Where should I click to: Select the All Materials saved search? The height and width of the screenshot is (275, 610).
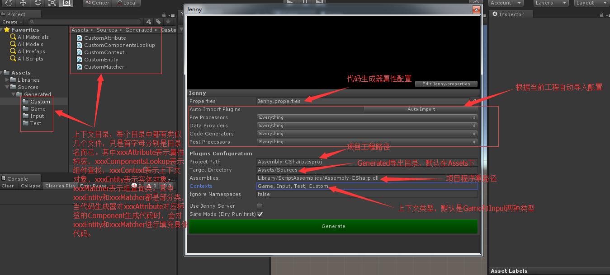[x=33, y=37]
